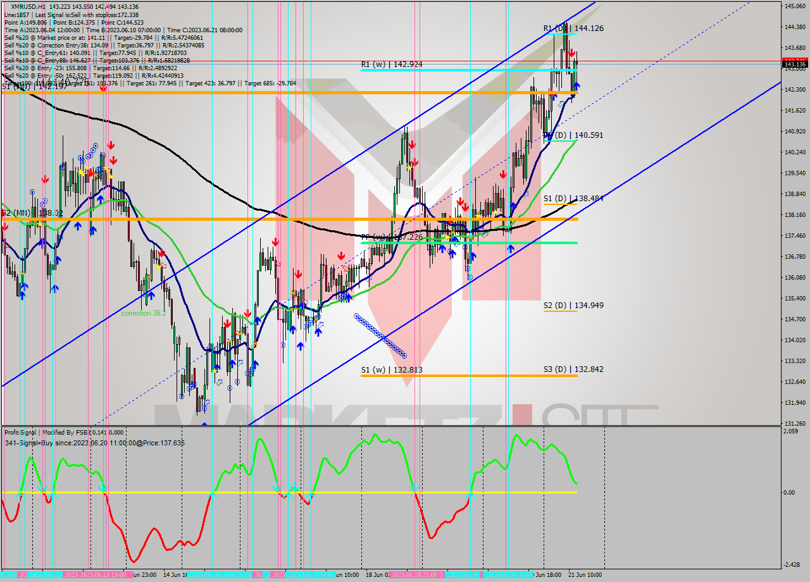Click the green 'correction 38.2' label
This screenshot has width=810, height=582.
point(145,313)
